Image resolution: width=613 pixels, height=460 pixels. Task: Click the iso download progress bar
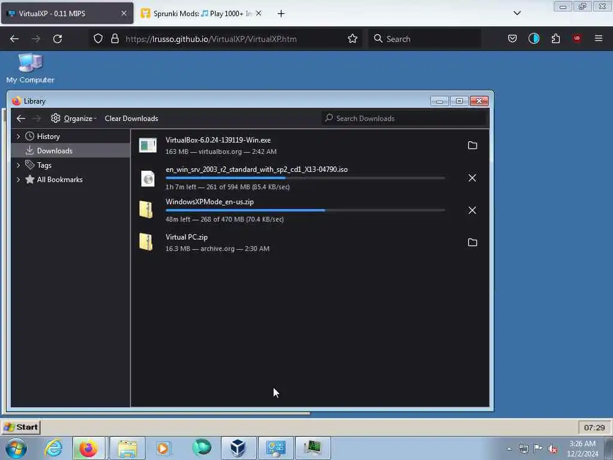point(305,178)
